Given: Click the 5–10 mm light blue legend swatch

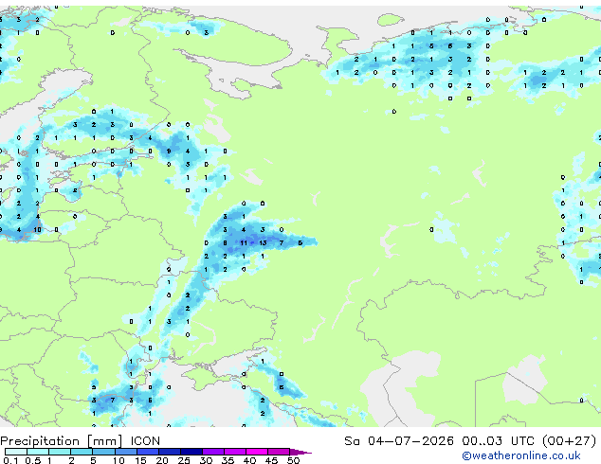Looking at the screenshot, I should 103,452.
